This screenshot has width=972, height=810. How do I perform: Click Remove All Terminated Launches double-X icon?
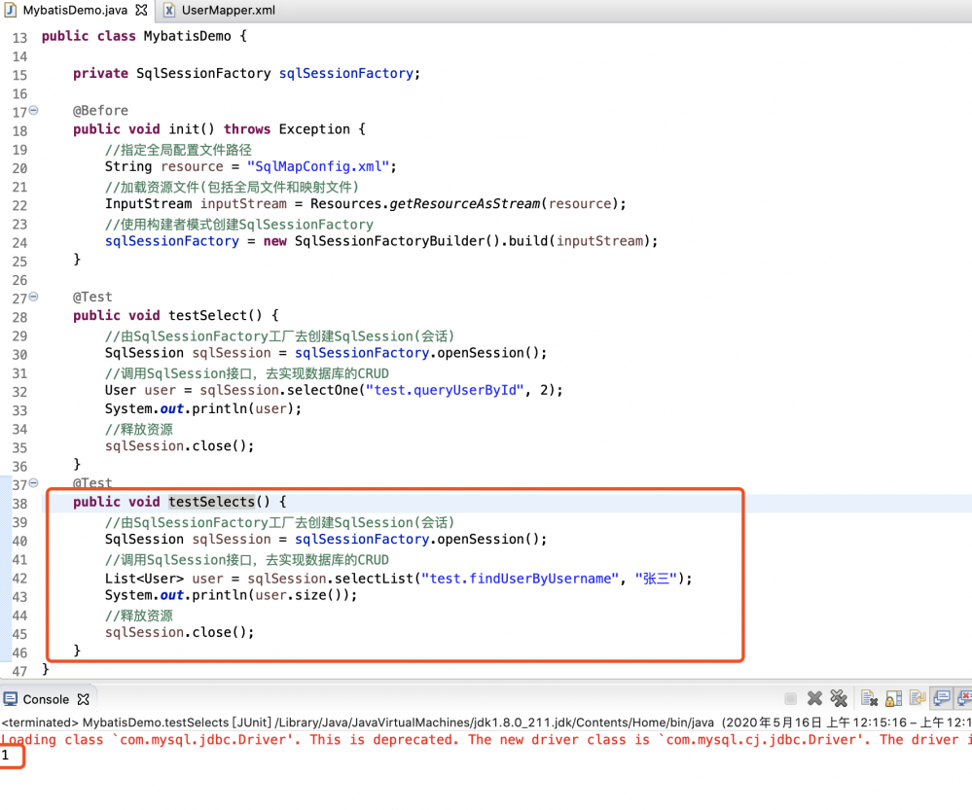tap(839, 698)
